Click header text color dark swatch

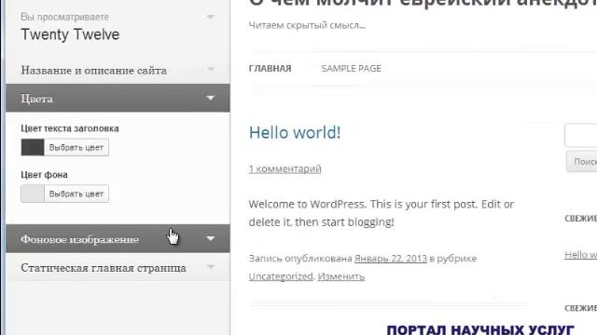(x=33, y=147)
